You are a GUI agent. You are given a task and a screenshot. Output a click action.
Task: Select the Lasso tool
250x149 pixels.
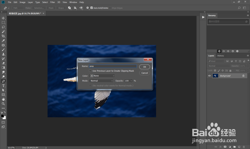tap(3, 27)
